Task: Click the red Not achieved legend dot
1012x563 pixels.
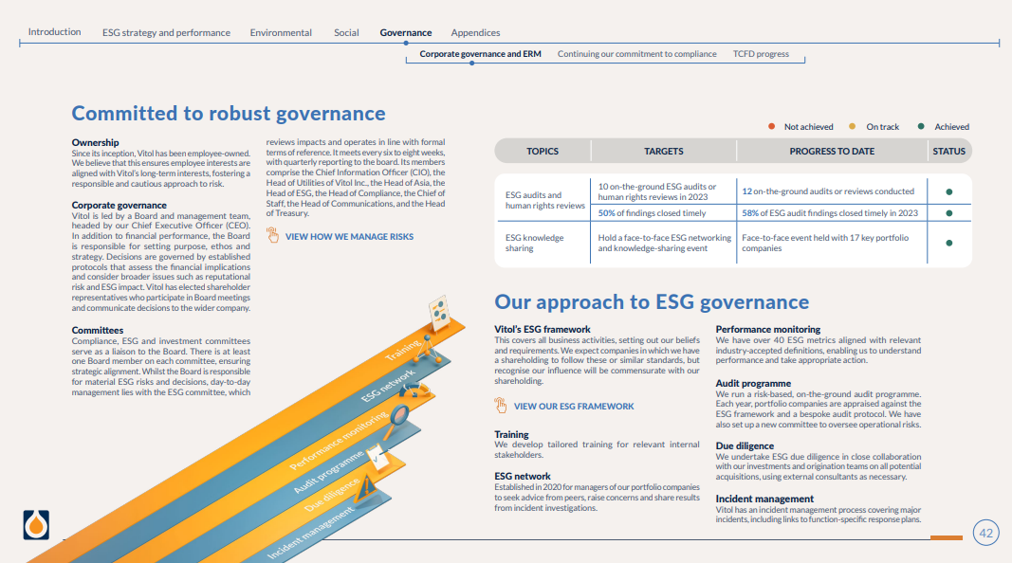Action: pyautogui.click(x=771, y=126)
